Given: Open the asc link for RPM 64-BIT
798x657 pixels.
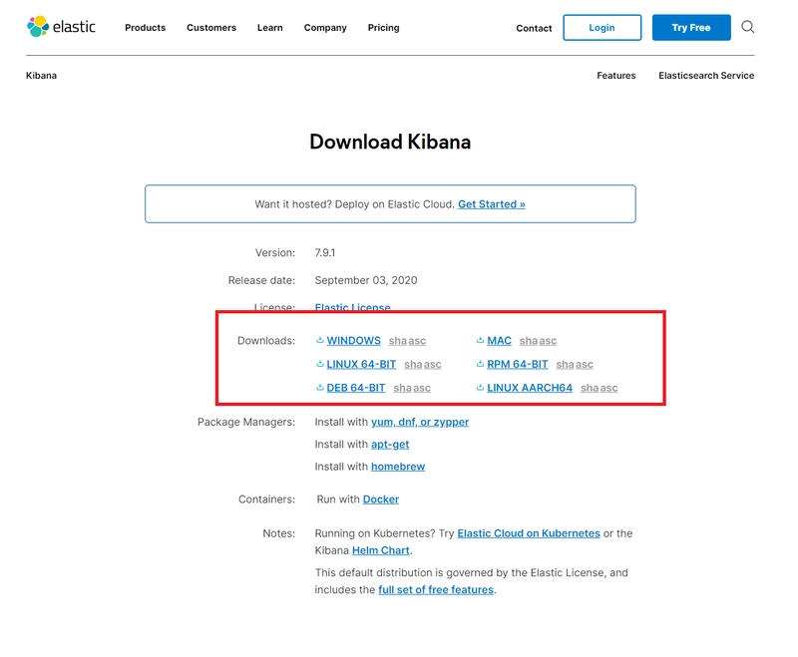Looking at the screenshot, I should [x=585, y=365].
